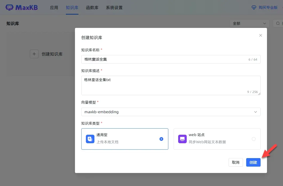
Task: Click the diamond icon beside 购买专业版
Action: [x=254, y=7]
